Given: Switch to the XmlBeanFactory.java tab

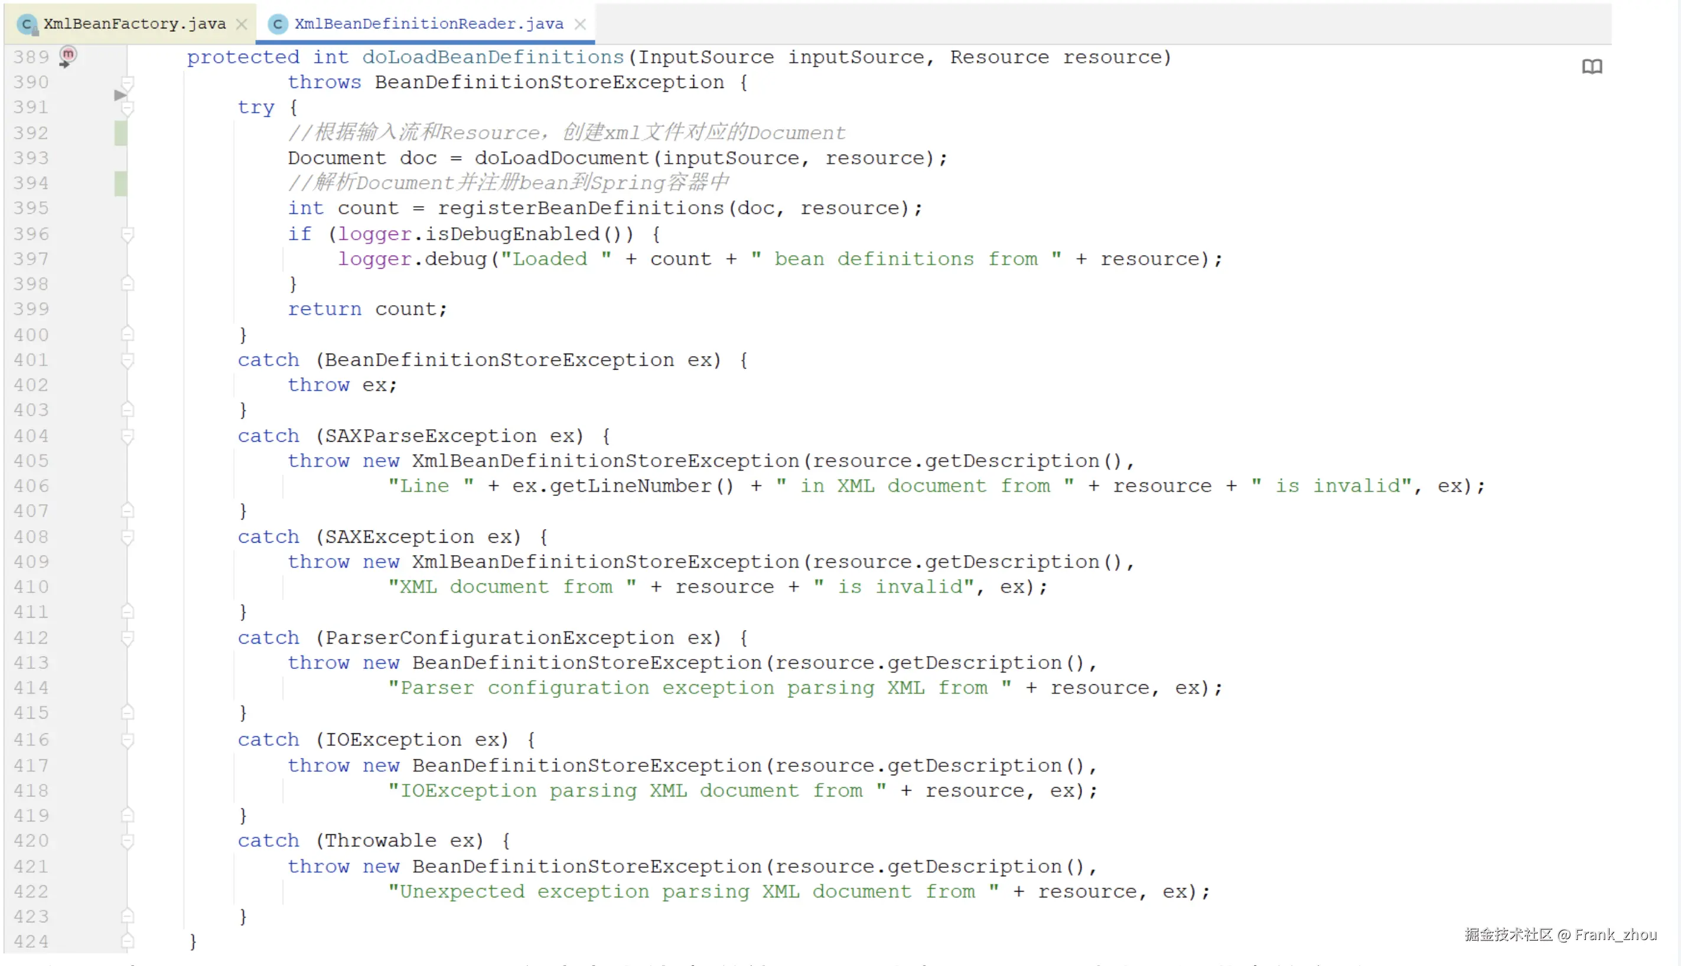Looking at the screenshot, I should click(x=135, y=24).
